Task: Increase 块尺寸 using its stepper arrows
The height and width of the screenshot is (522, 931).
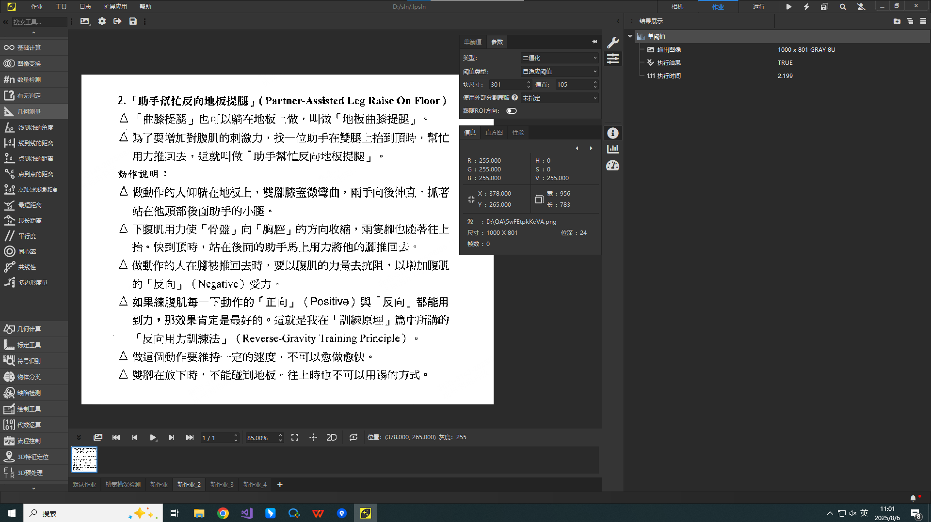Action: click(528, 82)
